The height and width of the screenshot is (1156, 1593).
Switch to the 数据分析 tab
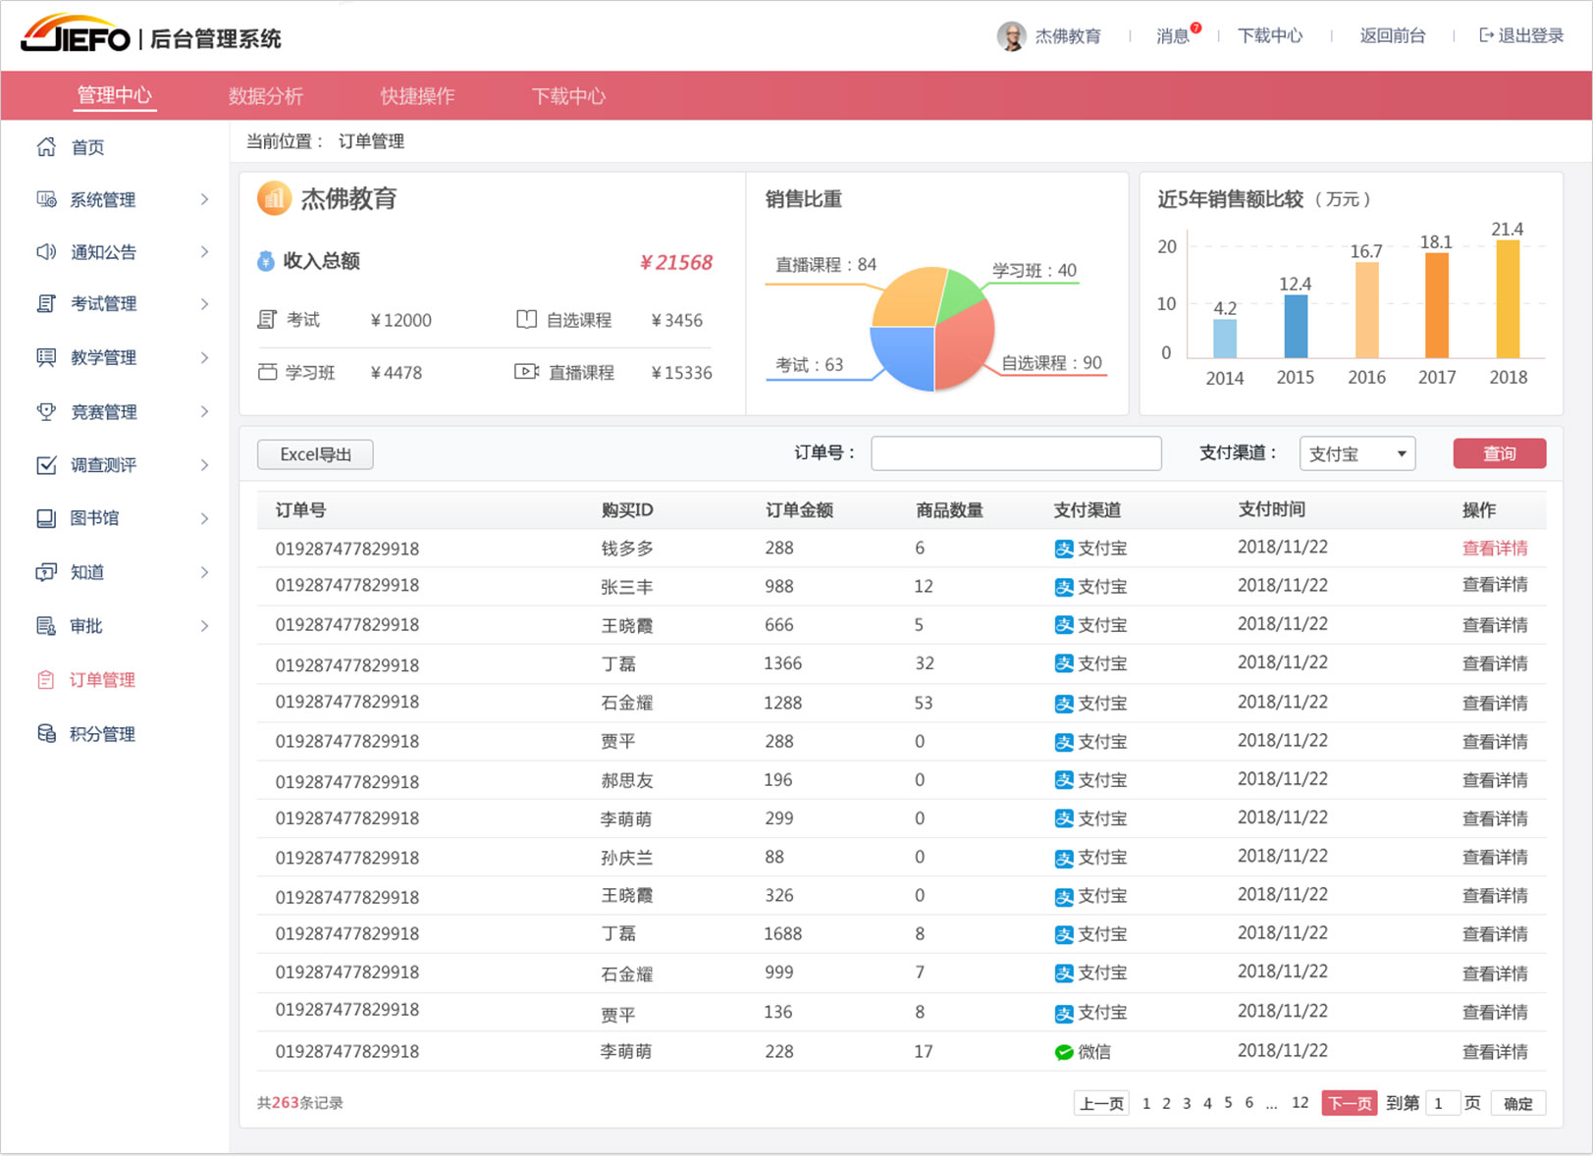coord(266,95)
